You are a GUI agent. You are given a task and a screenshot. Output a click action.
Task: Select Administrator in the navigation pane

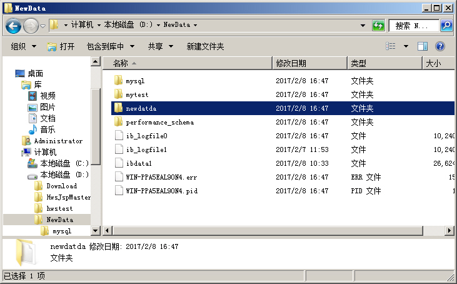[58, 141]
